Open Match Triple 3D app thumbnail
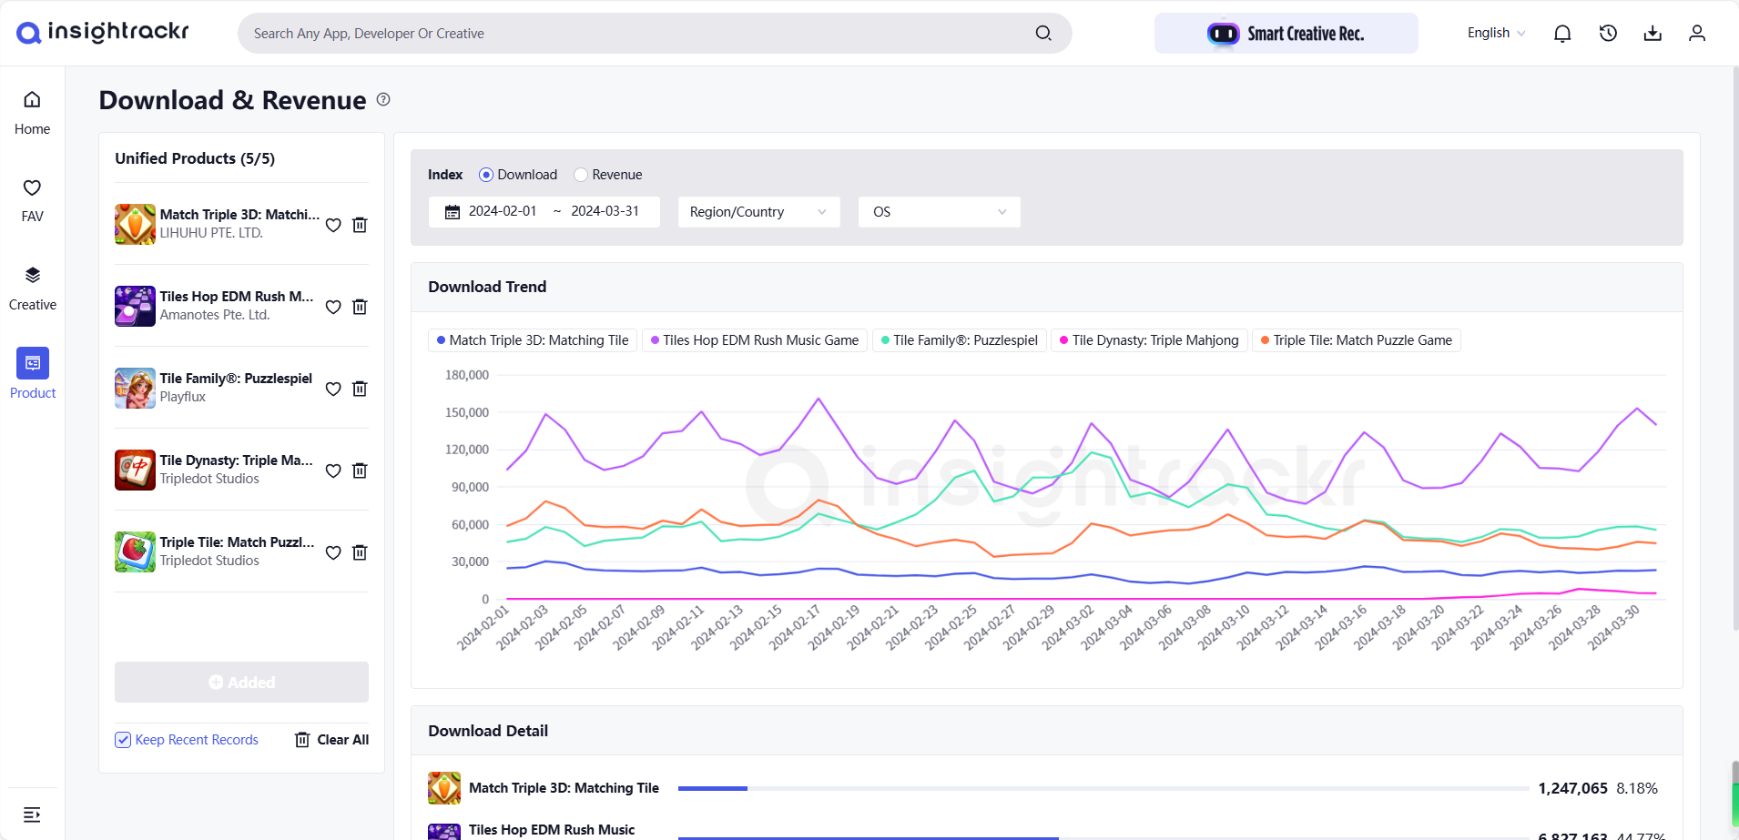The height and width of the screenshot is (840, 1739). [135, 224]
